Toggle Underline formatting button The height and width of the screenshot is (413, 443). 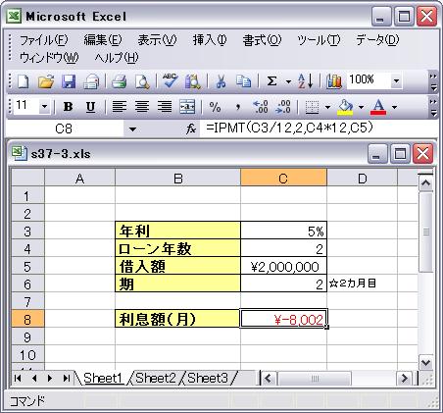click(x=90, y=107)
